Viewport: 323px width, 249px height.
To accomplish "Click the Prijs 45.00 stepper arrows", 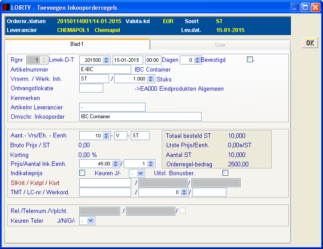I will tap(116, 164).
